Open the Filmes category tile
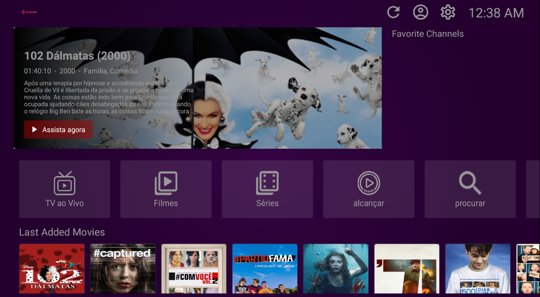 [x=166, y=189]
